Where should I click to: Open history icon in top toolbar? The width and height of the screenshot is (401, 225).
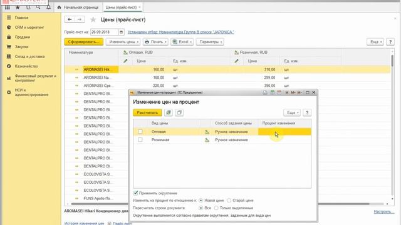(28, 7)
